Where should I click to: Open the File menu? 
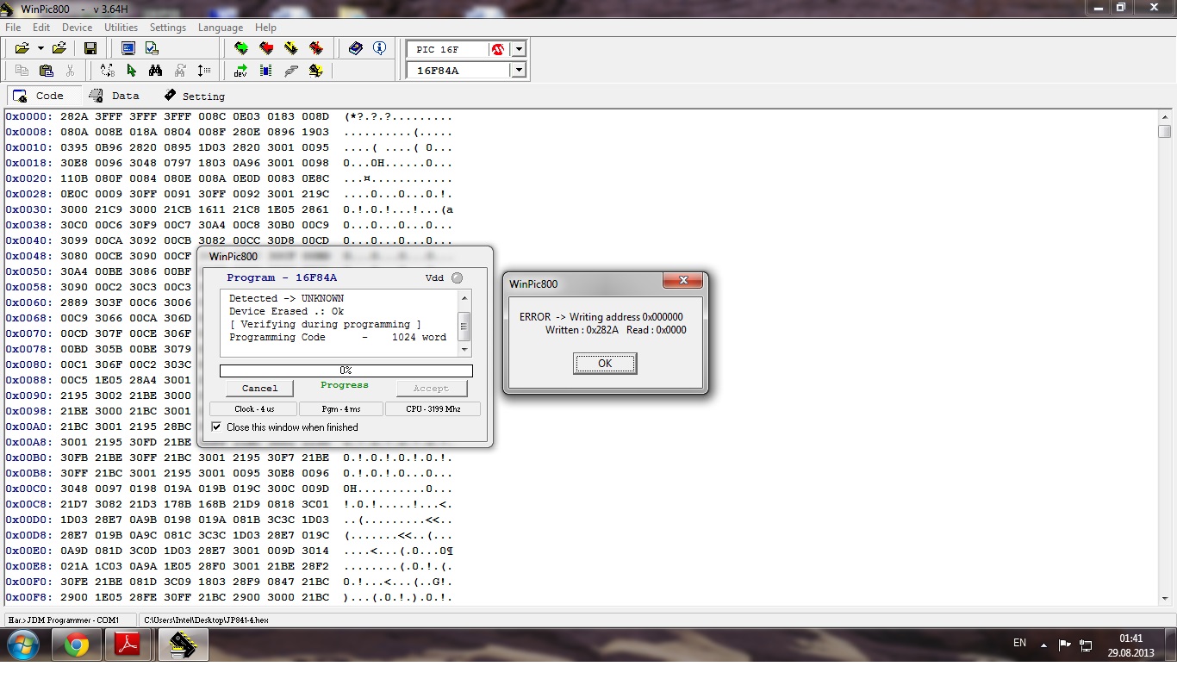13,28
